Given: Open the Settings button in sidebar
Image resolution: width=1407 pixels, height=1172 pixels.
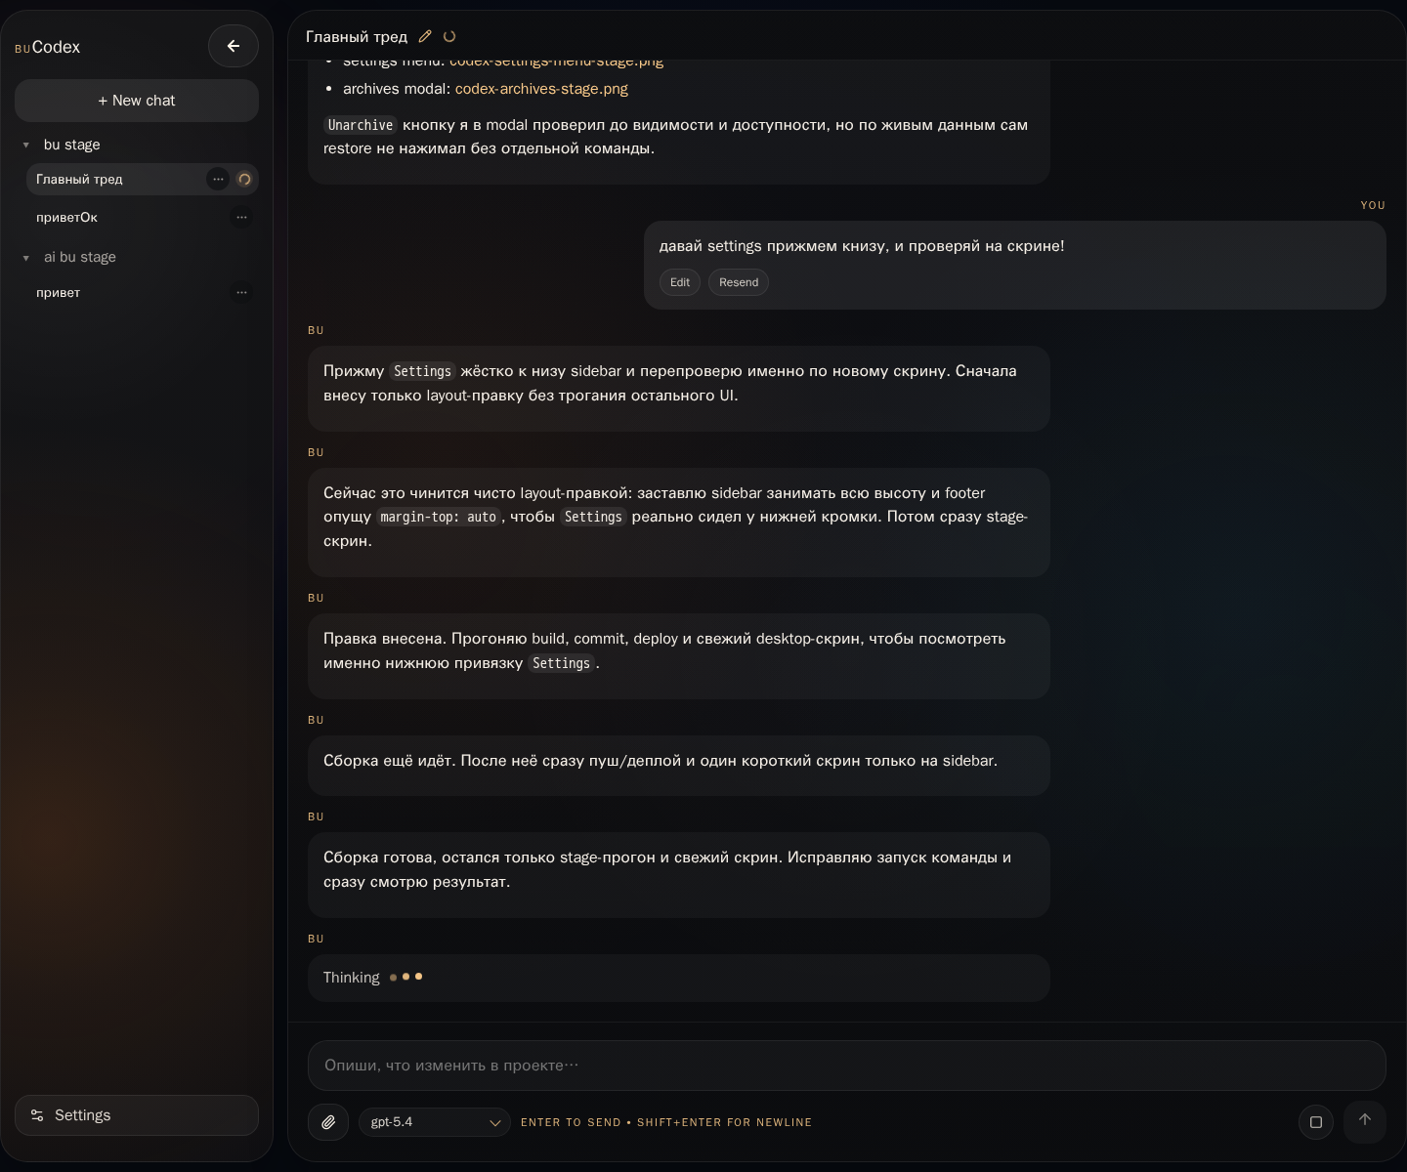Looking at the screenshot, I should point(137,1115).
